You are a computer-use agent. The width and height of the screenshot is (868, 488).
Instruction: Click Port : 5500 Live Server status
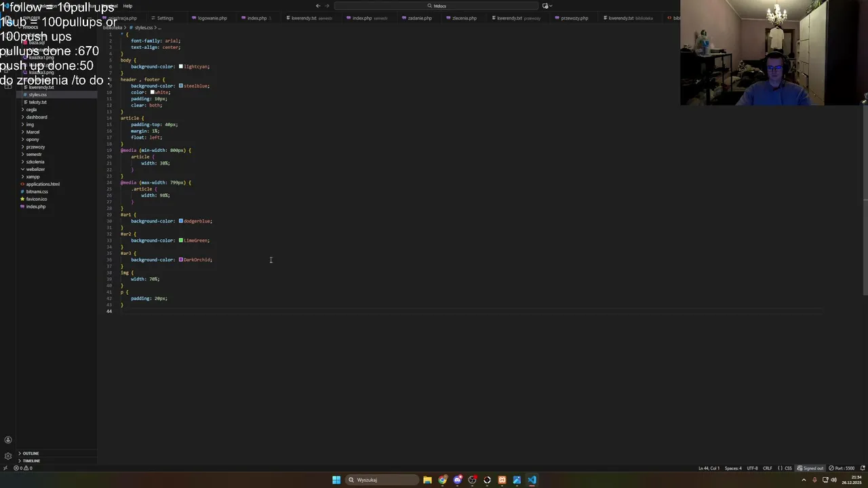tap(842, 468)
